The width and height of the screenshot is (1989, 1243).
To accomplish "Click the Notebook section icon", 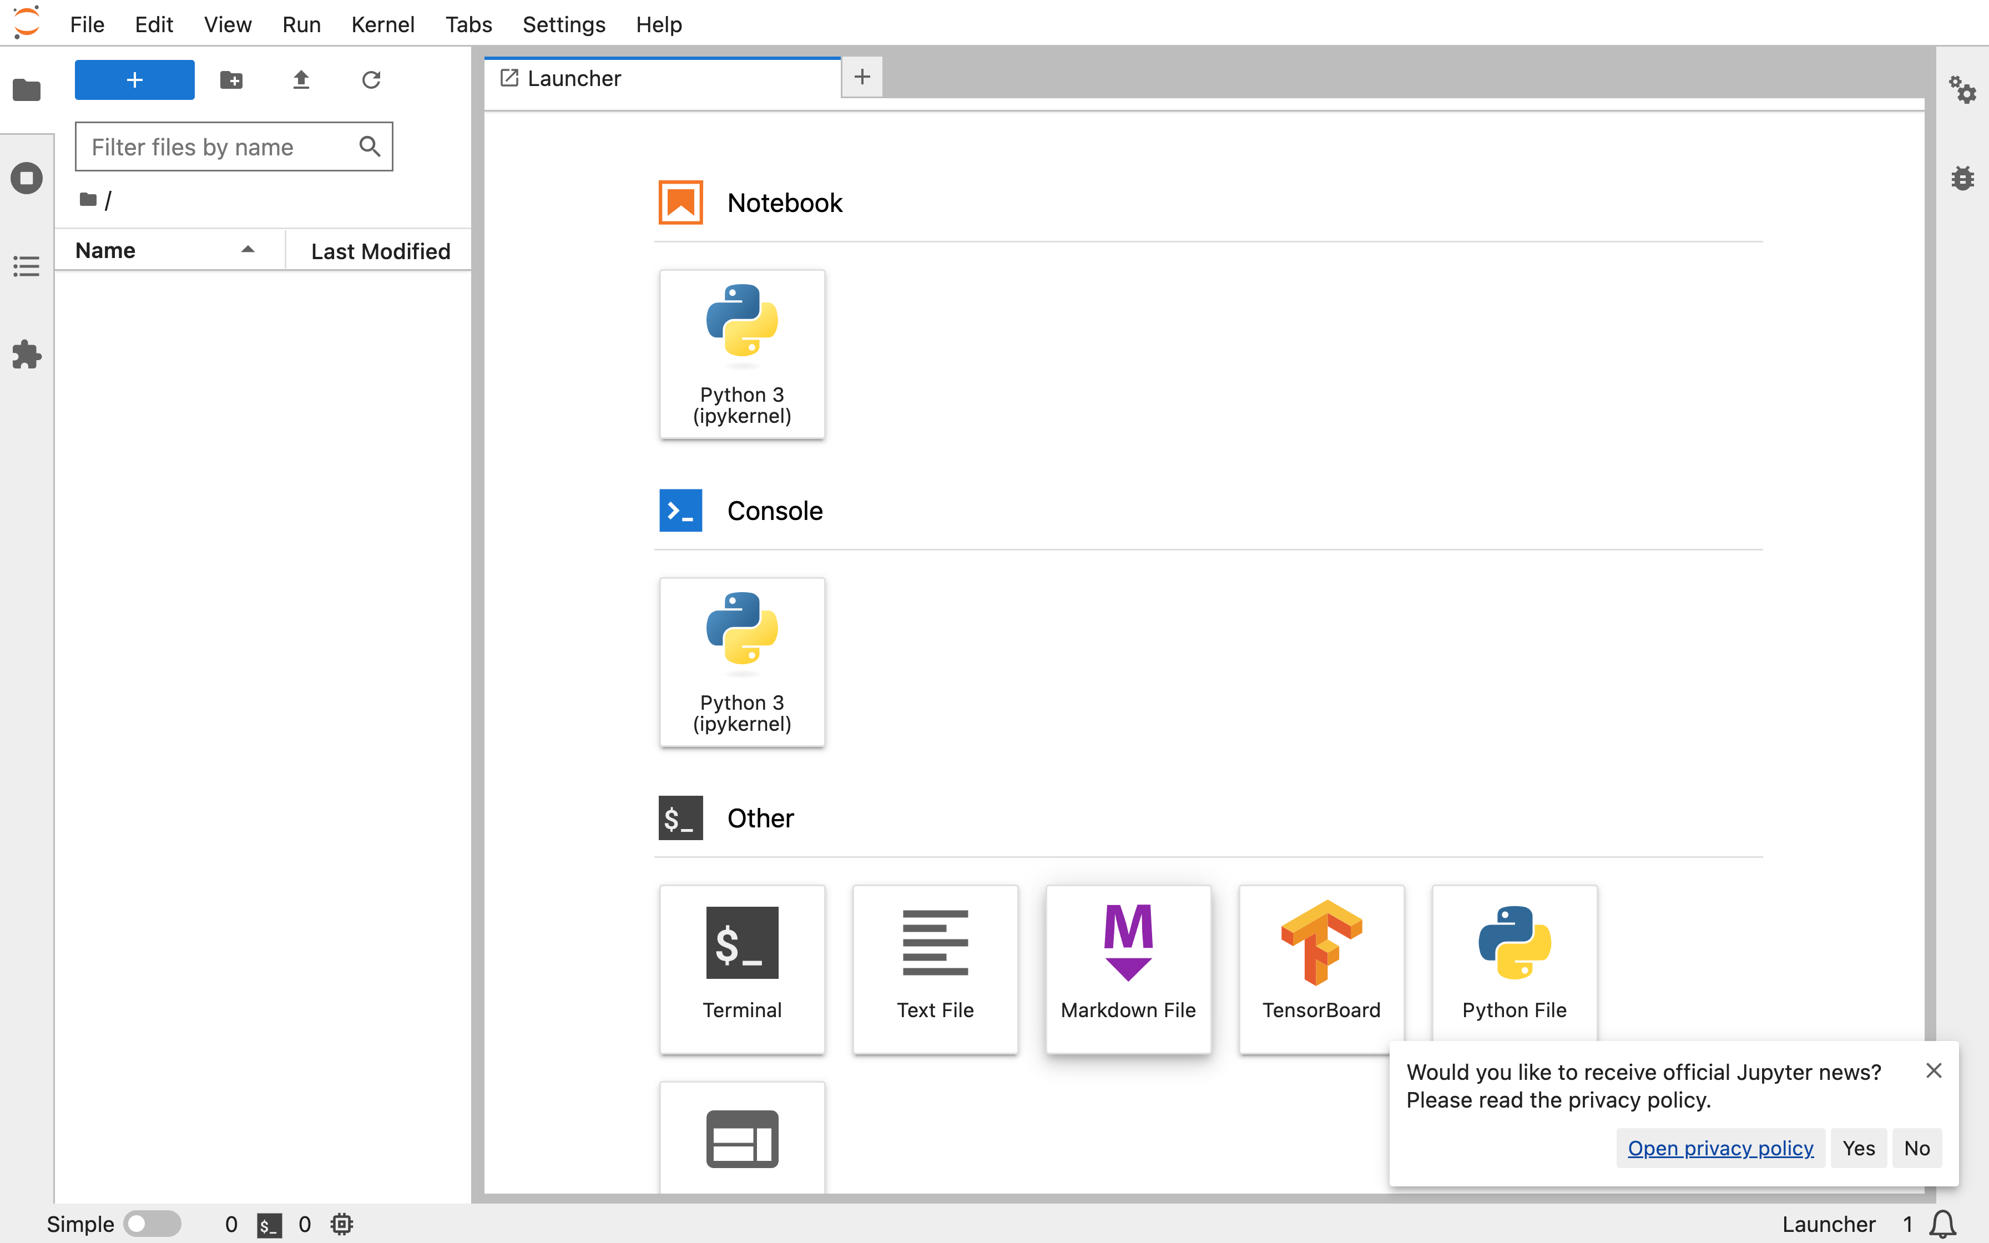I will point(680,202).
